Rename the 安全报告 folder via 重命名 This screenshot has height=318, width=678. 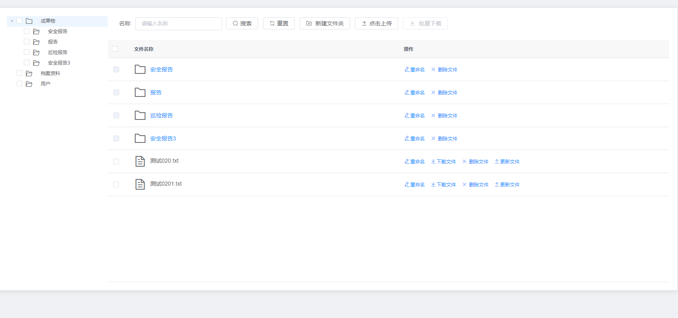pyautogui.click(x=415, y=70)
